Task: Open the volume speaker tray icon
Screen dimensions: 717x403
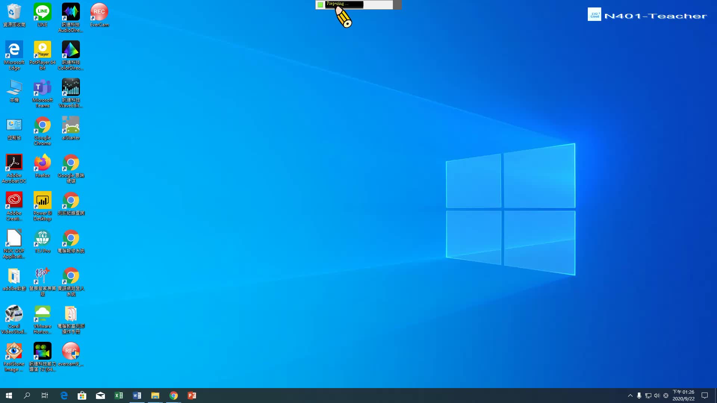Action: point(657,396)
